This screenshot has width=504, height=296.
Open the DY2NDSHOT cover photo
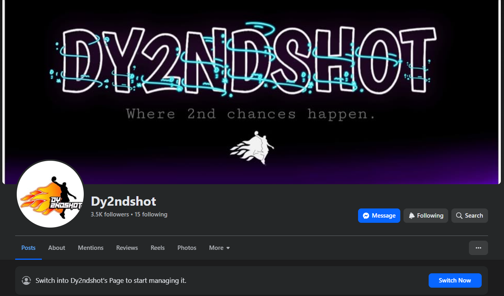click(252, 92)
